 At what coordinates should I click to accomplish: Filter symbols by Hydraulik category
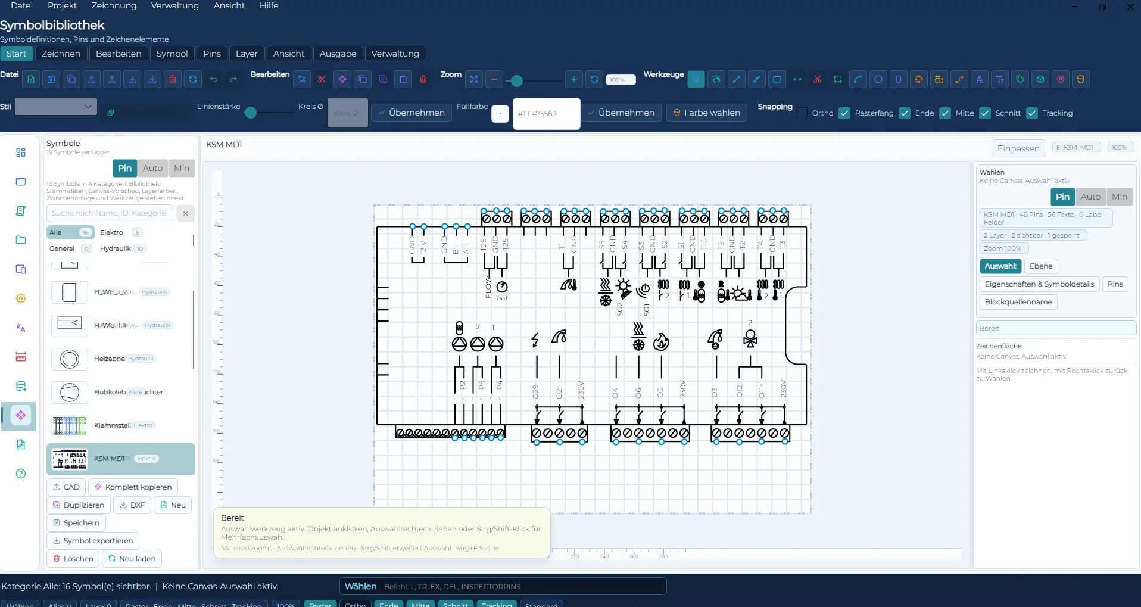pyautogui.click(x=123, y=248)
